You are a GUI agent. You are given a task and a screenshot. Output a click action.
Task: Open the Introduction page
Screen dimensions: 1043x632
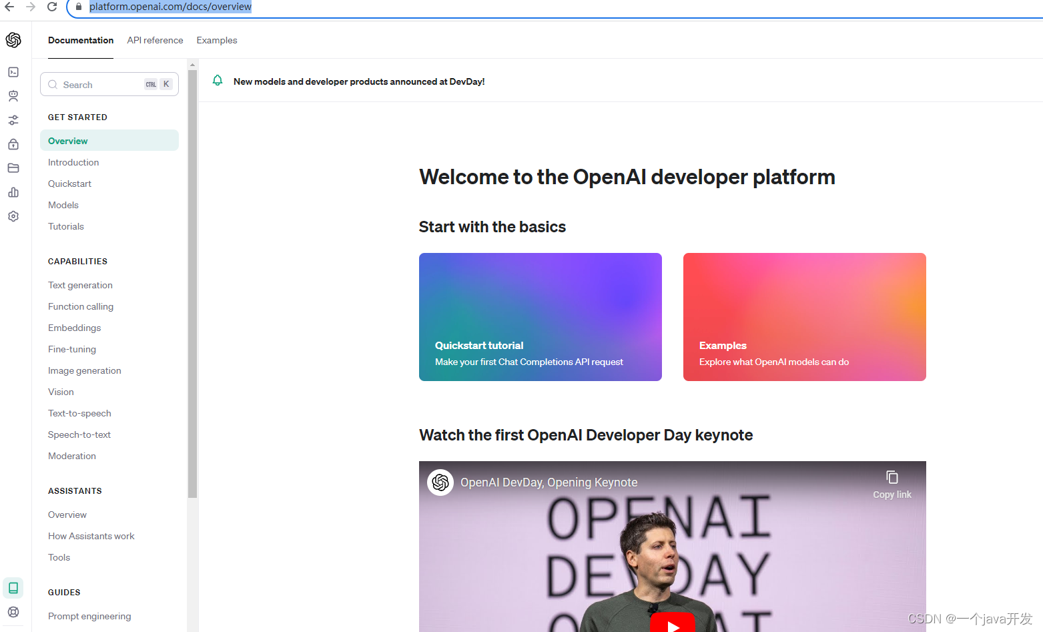(73, 162)
